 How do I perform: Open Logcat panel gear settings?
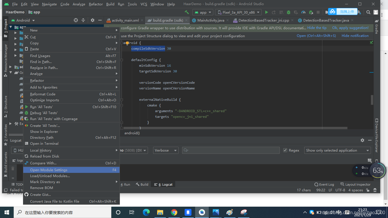coord(362,140)
